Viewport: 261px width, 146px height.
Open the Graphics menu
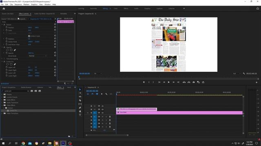click(x=34, y=4)
